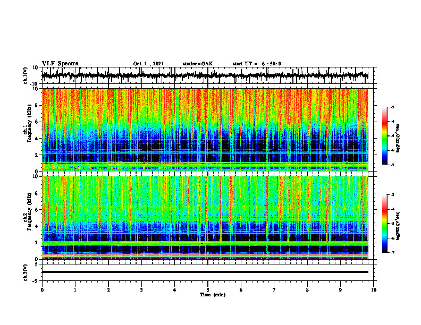421x325 pixels.
Task: Click the "5" time axis tick label
Action: coord(208,290)
